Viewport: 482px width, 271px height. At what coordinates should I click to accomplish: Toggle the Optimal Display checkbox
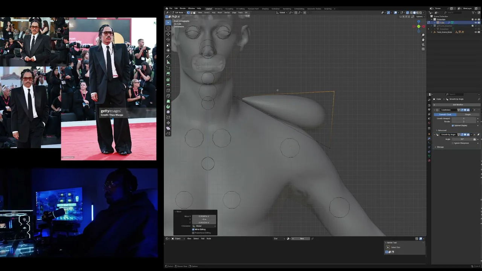coord(453,125)
